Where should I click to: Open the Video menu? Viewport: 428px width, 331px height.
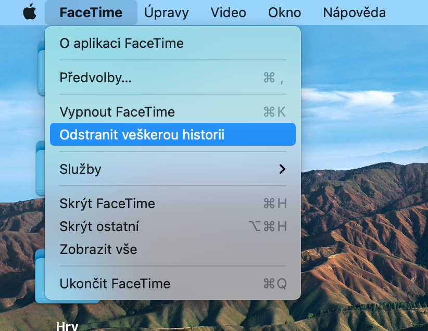click(229, 12)
